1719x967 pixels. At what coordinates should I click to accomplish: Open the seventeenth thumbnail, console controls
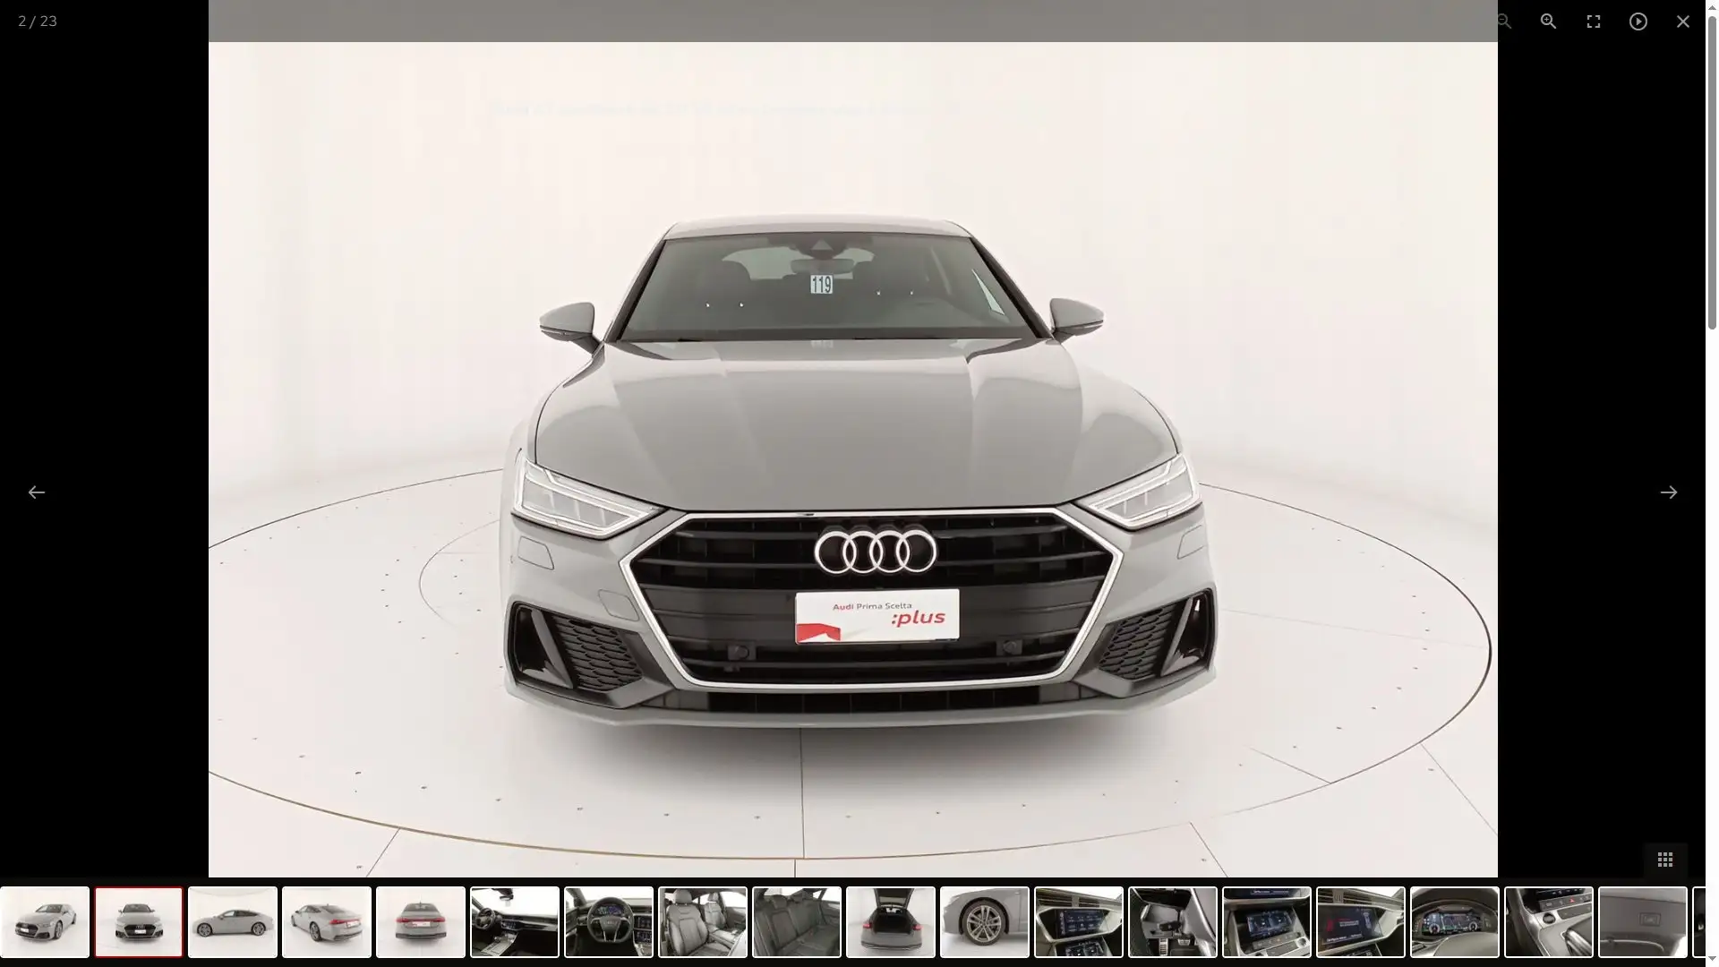coord(1549,922)
